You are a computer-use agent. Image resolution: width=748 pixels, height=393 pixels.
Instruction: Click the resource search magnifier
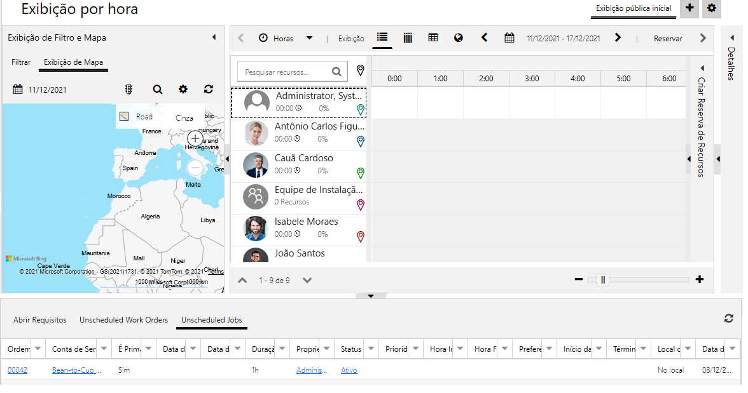pyautogui.click(x=337, y=72)
